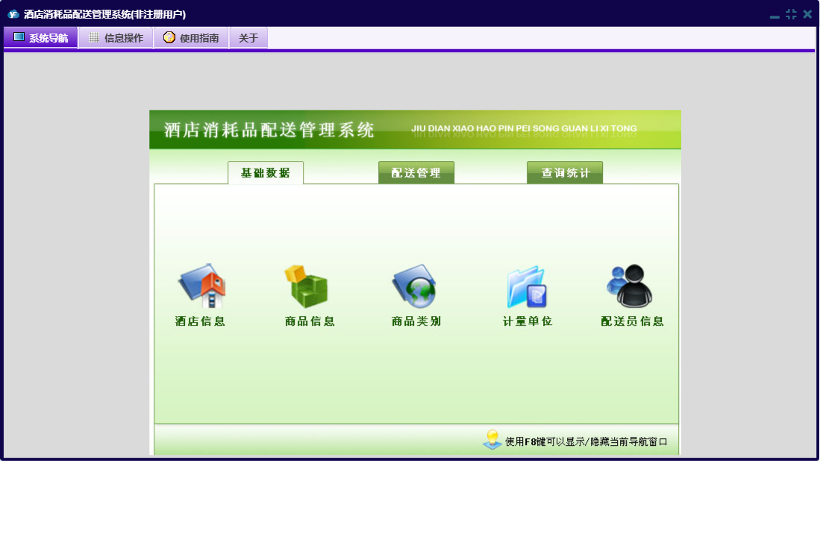The image size is (820, 539).
Task: Minimize the application window
Action: coord(774,15)
